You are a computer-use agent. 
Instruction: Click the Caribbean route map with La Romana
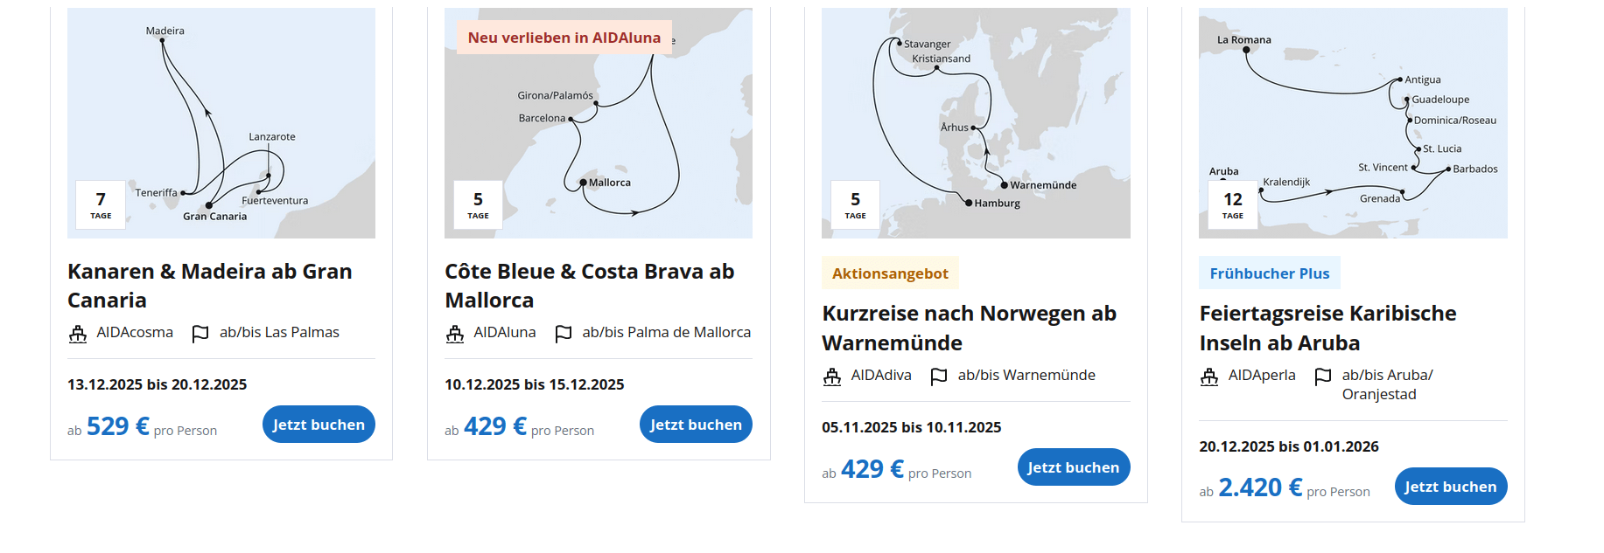point(1353,122)
